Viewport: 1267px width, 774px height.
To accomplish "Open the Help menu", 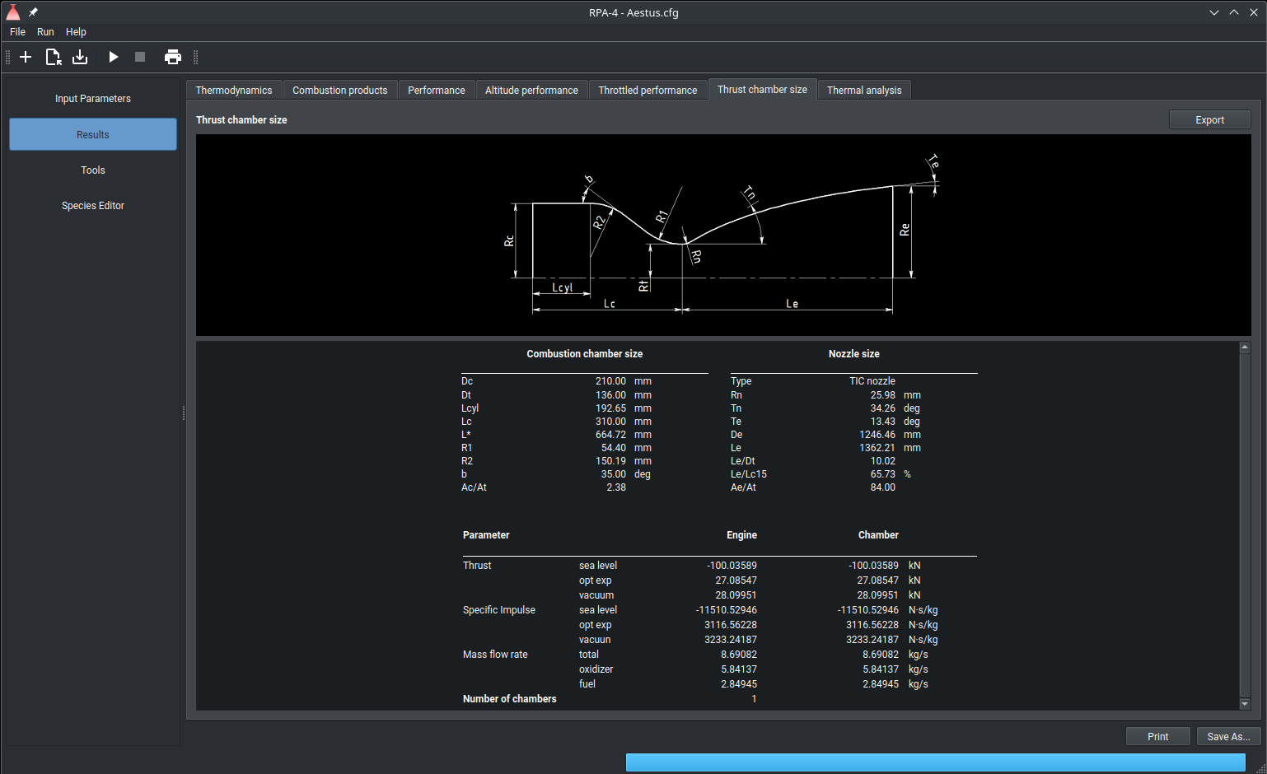I will (x=76, y=32).
